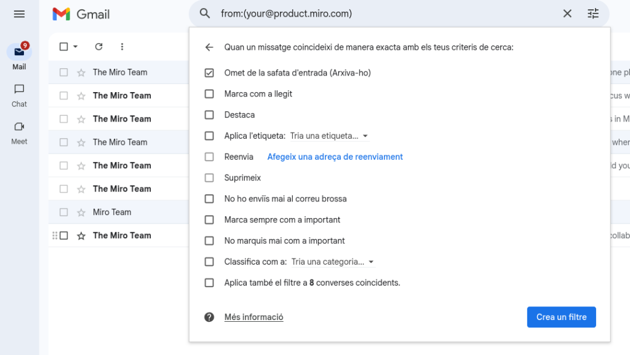Clear the search with the X icon
This screenshot has height=355, width=630.
(567, 14)
